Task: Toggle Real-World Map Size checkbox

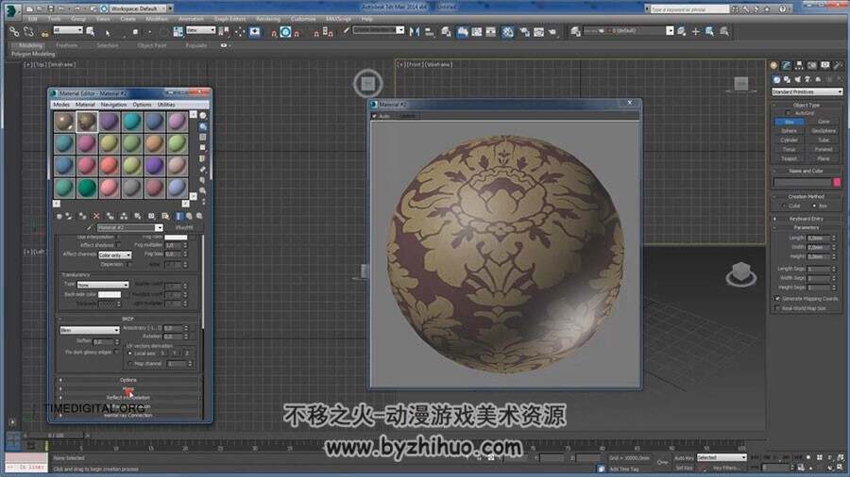Action: click(777, 308)
